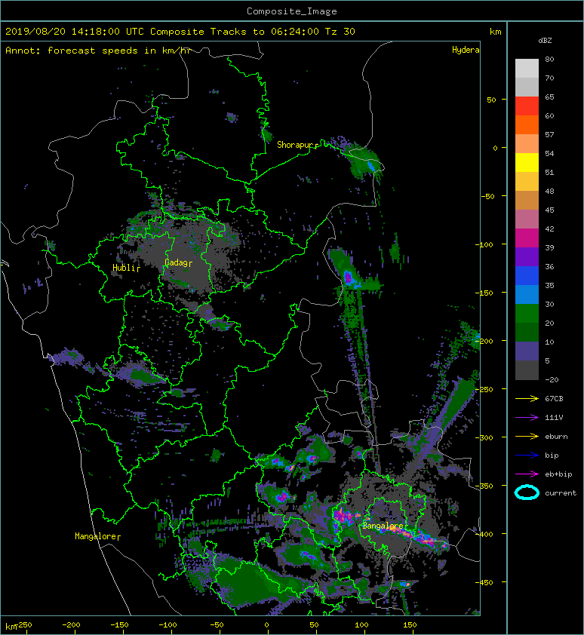The image size is (584, 635).
Task: Pick the violet 39–36 dBZ swatch
Action: 527,256
